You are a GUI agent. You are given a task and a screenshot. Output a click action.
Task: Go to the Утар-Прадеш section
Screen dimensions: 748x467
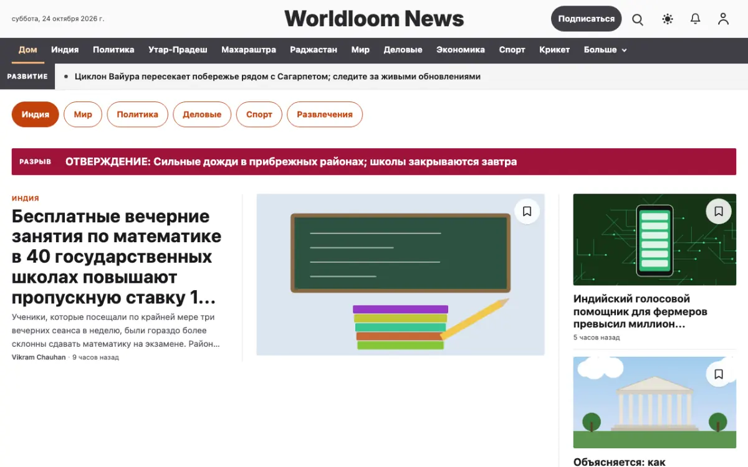tap(178, 50)
